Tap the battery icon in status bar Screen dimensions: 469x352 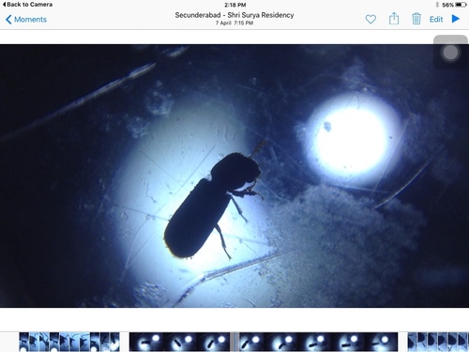coord(461,5)
